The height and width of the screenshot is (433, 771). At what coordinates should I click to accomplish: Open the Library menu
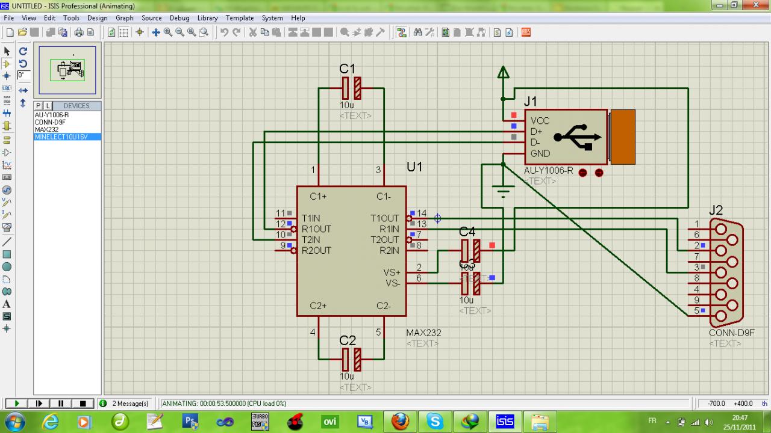coord(207,18)
